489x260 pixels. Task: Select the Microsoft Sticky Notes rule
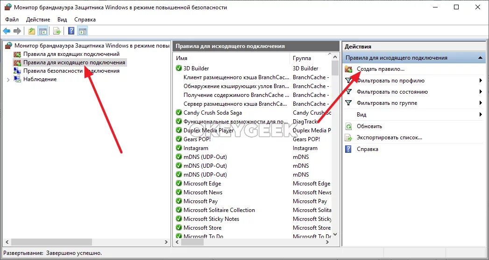[x=211, y=219]
